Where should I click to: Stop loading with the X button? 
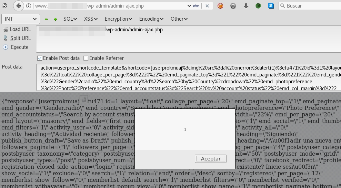click(x=207, y=6)
